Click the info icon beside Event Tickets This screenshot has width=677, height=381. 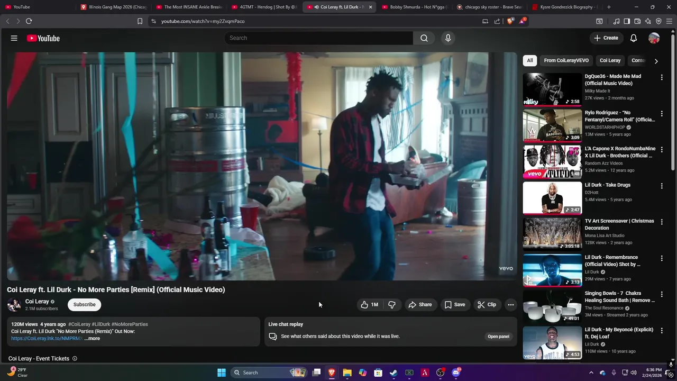[75, 359]
